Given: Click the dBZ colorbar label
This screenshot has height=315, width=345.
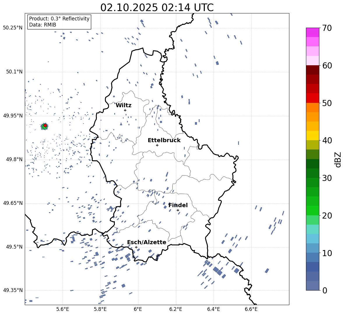Looking at the screenshot, I should pyautogui.click(x=338, y=159).
